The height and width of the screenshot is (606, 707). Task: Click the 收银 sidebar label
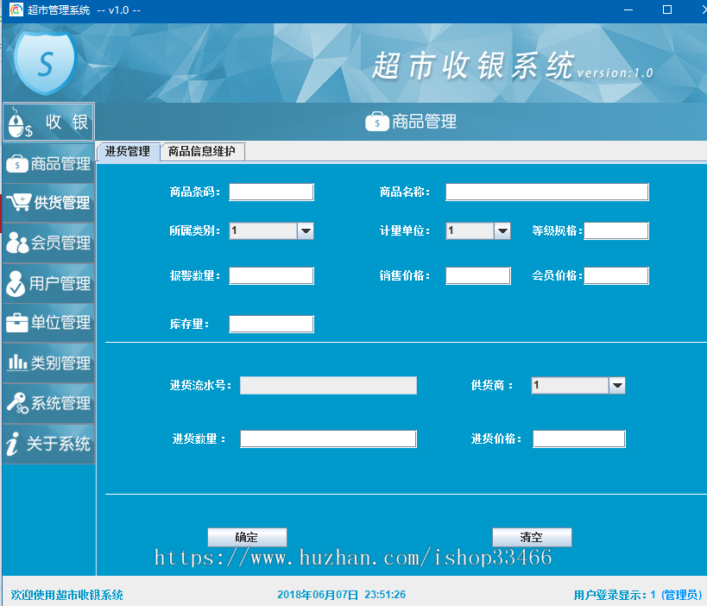click(66, 122)
